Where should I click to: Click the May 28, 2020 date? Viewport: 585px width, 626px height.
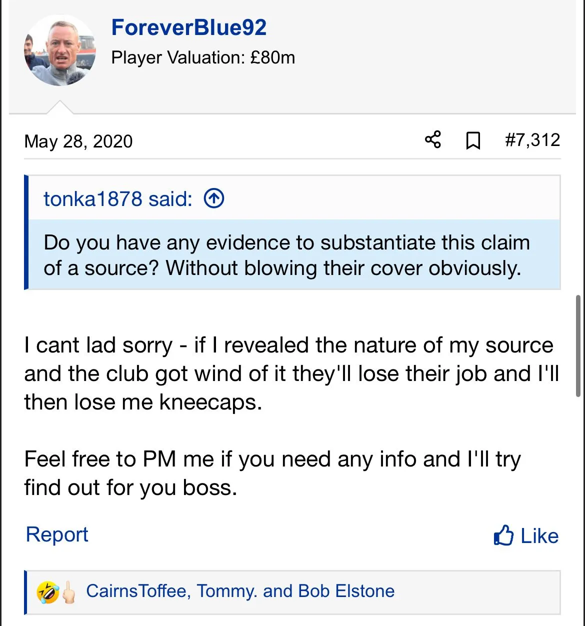point(78,141)
